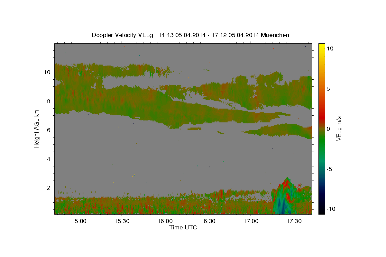Click the 'Muenchen' location label in the title
The width and height of the screenshot is (386, 257).
(275, 35)
